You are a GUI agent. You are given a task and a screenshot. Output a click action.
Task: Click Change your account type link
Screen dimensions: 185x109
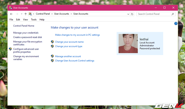(69, 46)
